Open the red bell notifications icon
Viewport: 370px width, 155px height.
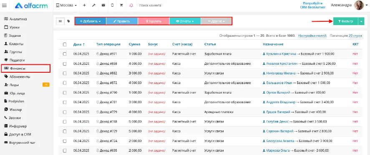[x=131, y=5]
